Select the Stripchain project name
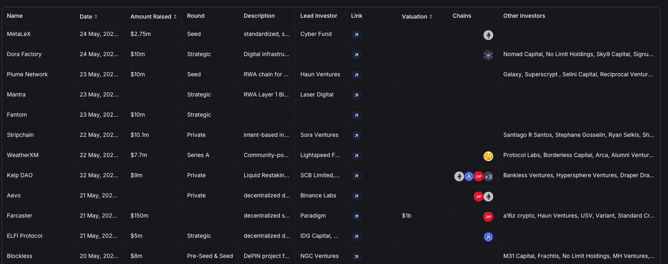Viewport: 668px width, 264px height. pos(20,135)
